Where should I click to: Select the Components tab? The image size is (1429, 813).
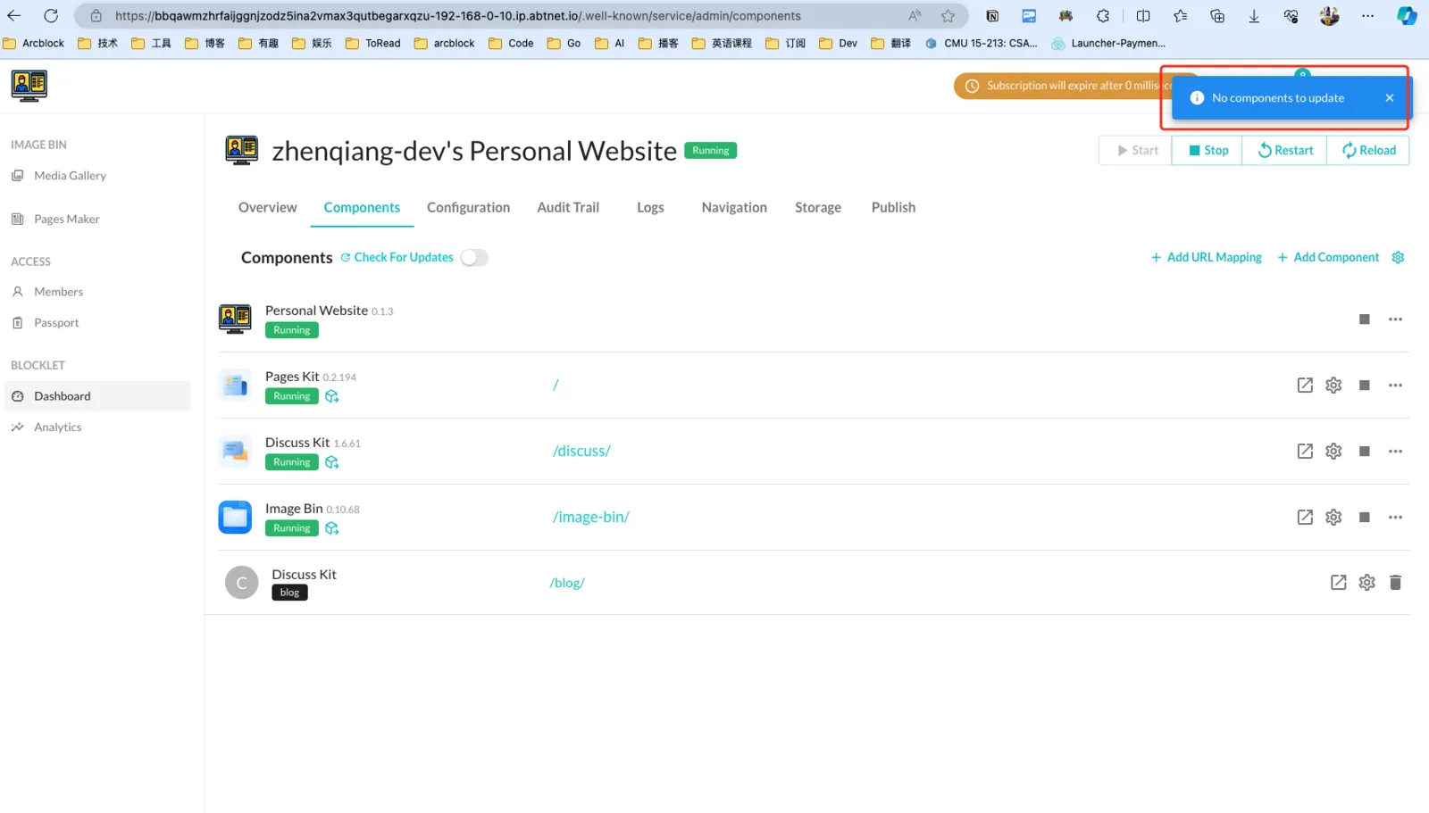click(362, 208)
